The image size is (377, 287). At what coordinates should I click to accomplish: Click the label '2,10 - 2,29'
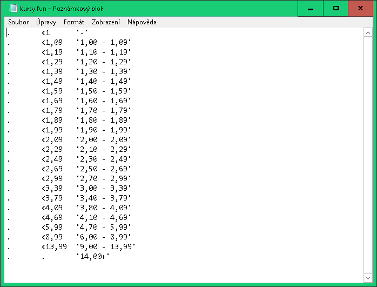(x=104, y=149)
